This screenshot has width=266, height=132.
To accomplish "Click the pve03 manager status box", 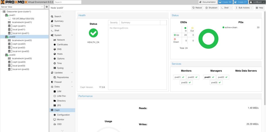I will click(216, 83).
